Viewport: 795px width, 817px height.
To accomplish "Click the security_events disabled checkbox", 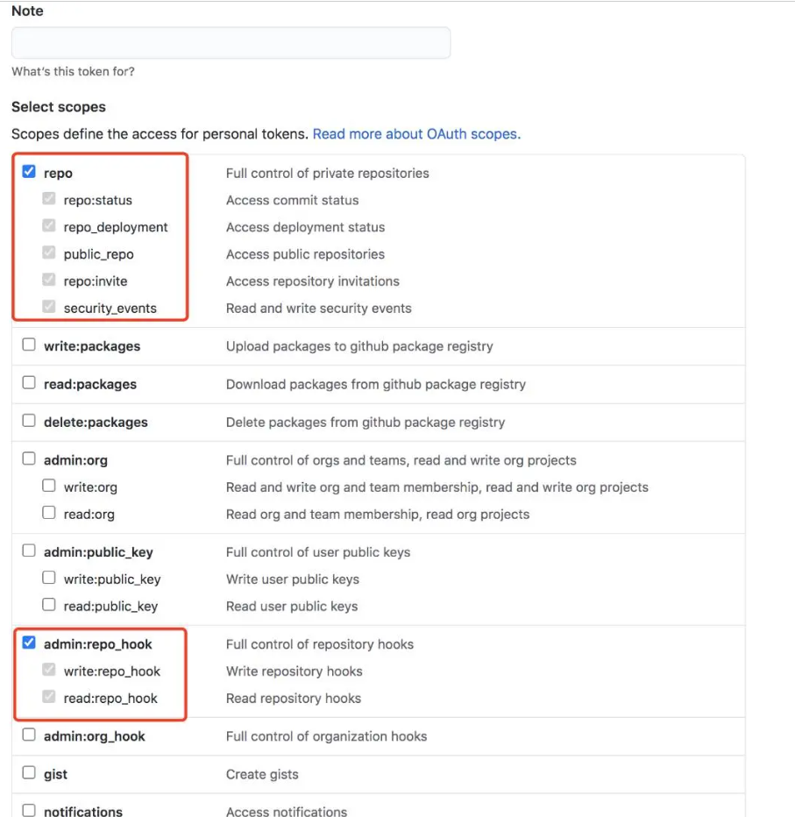I will coord(49,308).
